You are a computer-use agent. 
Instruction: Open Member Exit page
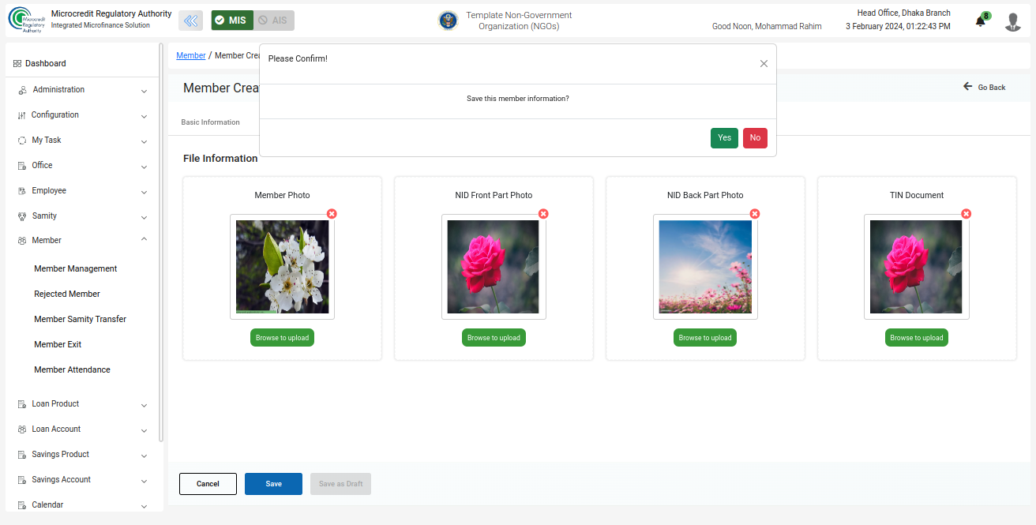coord(58,345)
